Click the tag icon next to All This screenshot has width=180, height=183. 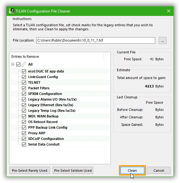pyautogui.click(x=23, y=64)
